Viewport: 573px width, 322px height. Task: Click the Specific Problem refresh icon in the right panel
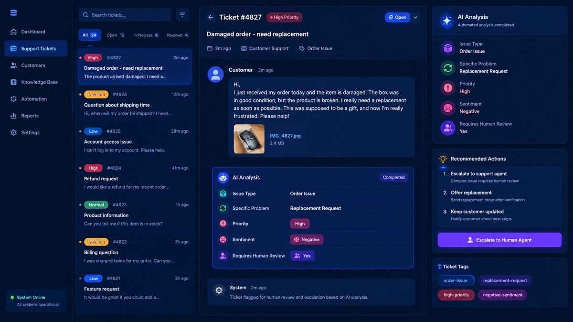448,68
